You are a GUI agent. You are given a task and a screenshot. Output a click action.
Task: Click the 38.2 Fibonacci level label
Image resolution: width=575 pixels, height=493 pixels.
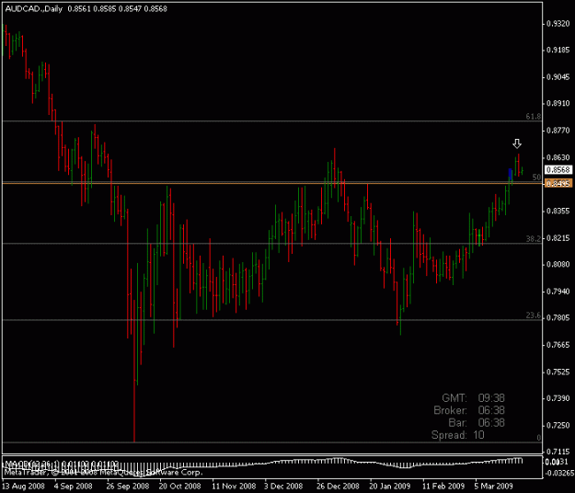[534, 239]
